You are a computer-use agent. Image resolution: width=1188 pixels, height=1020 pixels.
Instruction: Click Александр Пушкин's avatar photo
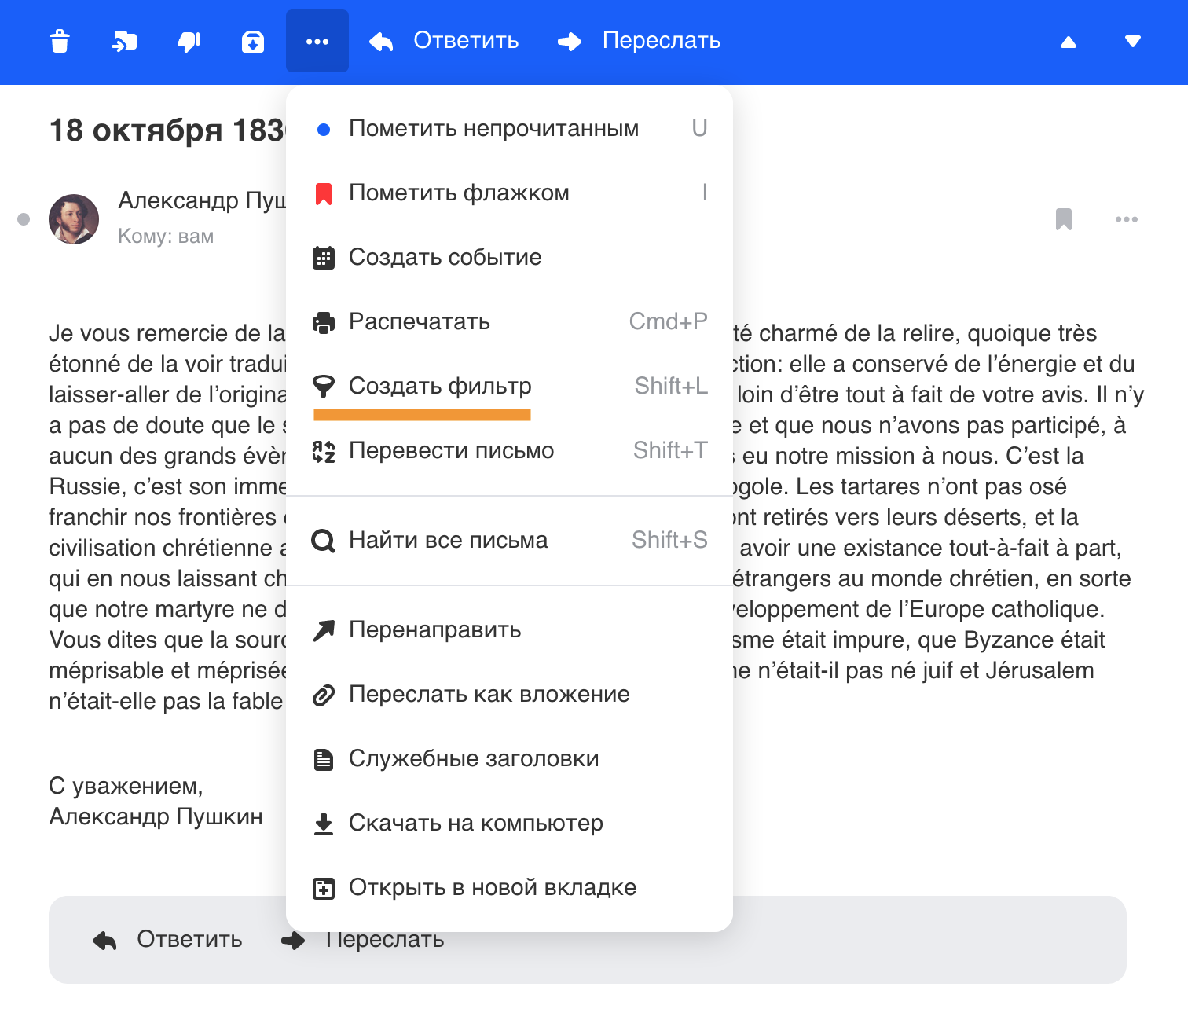point(74,219)
